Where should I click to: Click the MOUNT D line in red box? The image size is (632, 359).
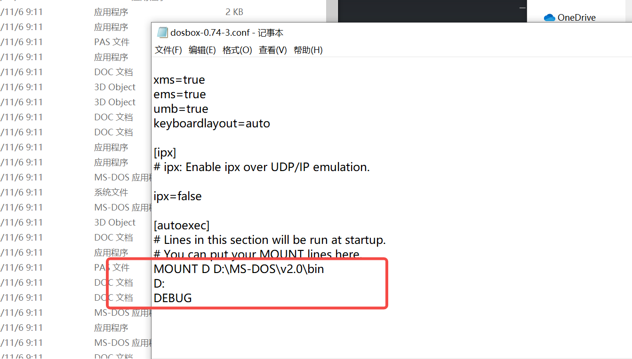click(x=239, y=269)
